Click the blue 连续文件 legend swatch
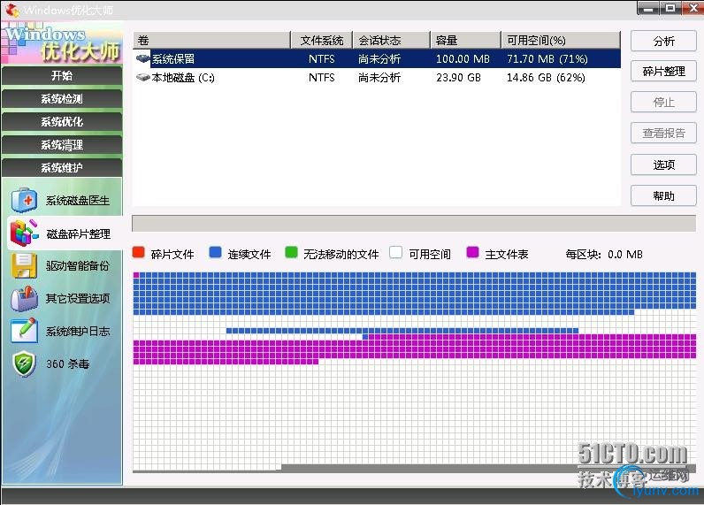 (215, 252)
